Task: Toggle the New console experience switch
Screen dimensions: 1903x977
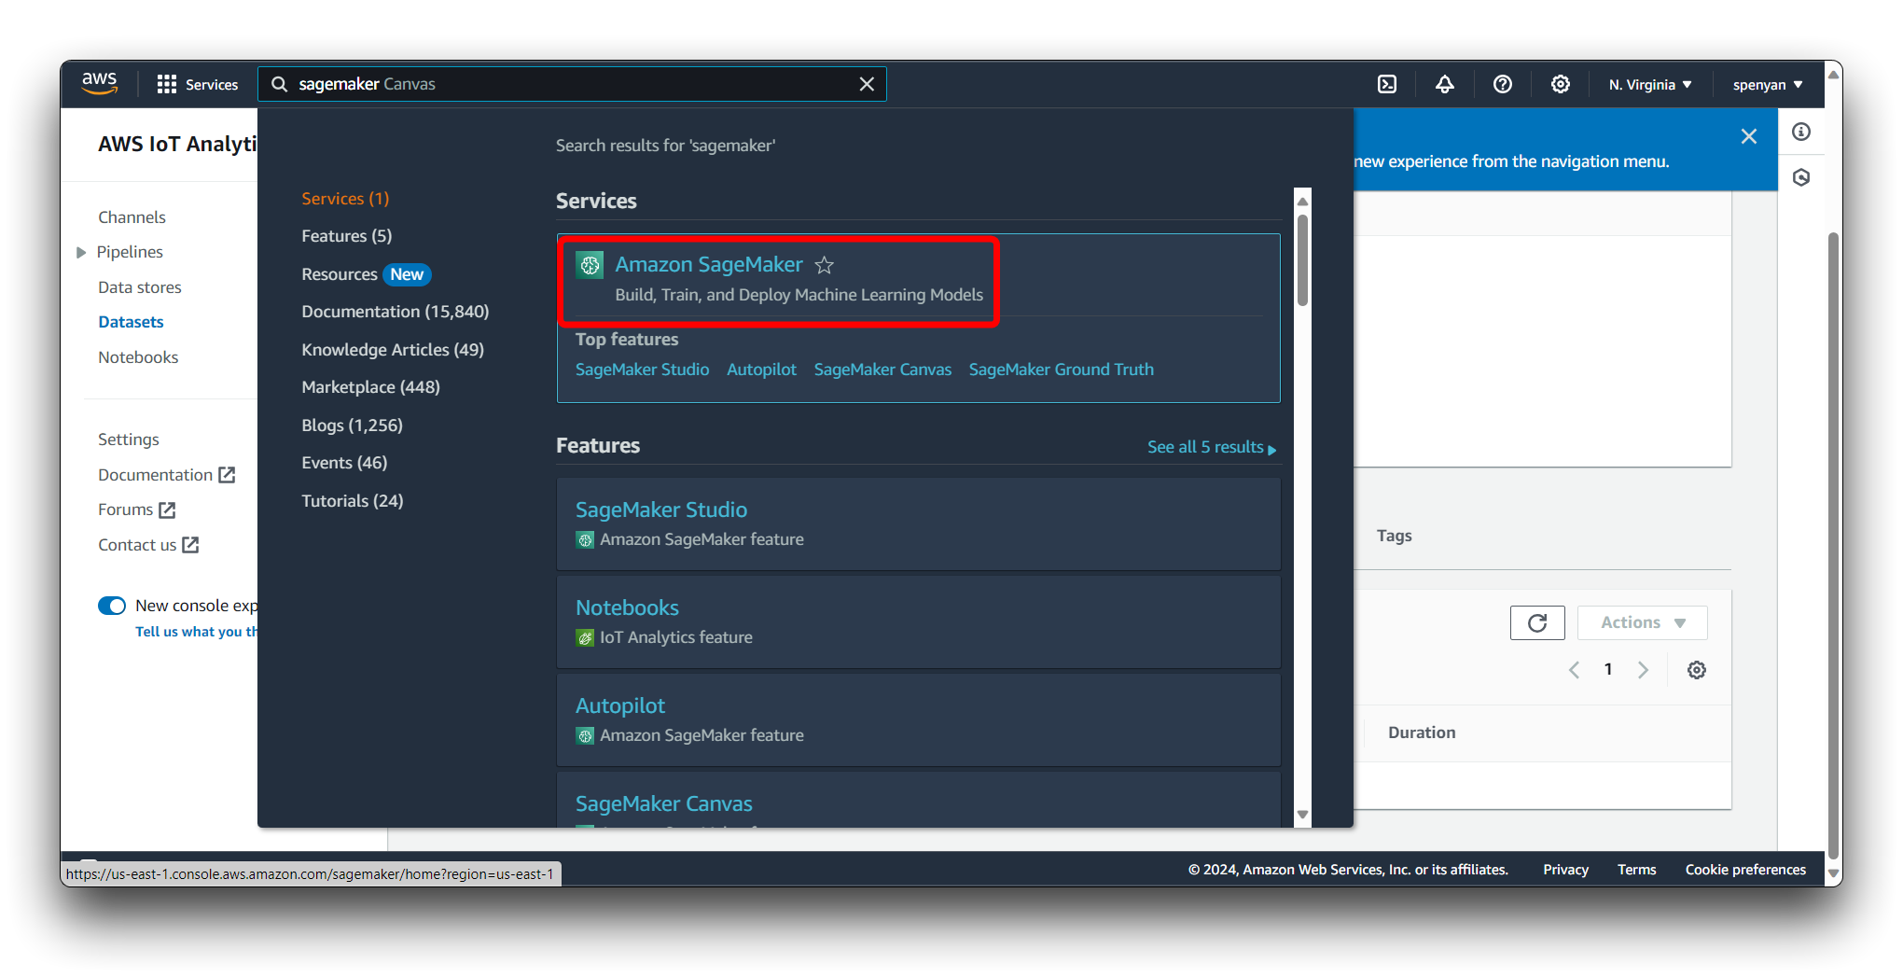Action: [x=112, y=606]
